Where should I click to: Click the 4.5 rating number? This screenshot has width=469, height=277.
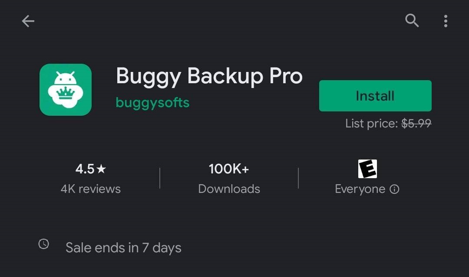coord(85,169)
